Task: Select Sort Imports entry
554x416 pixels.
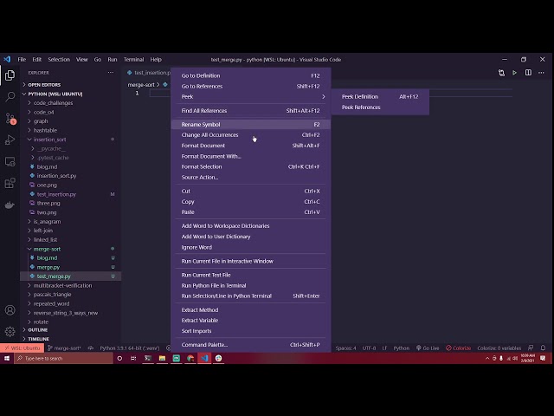Action: [250, 331]
